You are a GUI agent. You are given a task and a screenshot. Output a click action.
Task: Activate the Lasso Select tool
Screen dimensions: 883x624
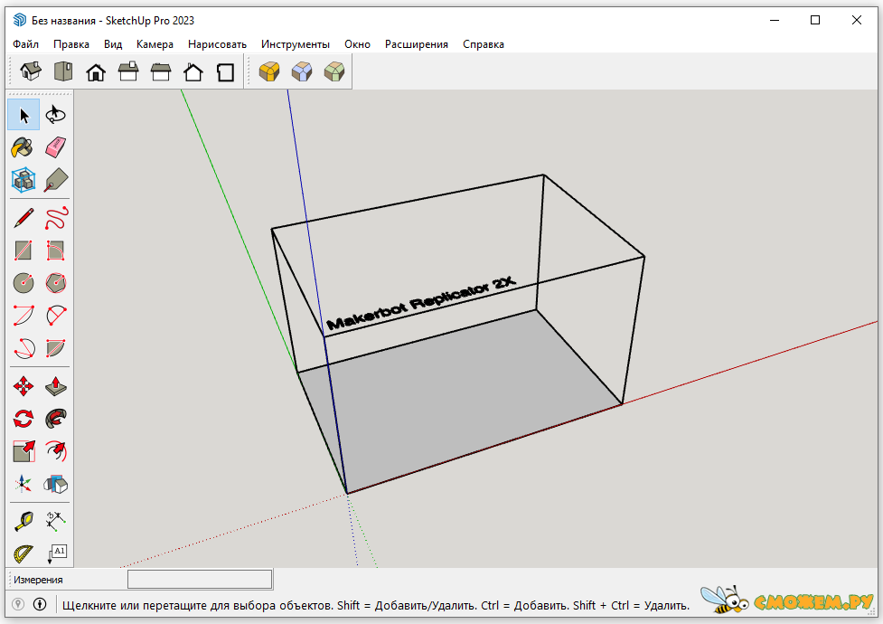55,115
